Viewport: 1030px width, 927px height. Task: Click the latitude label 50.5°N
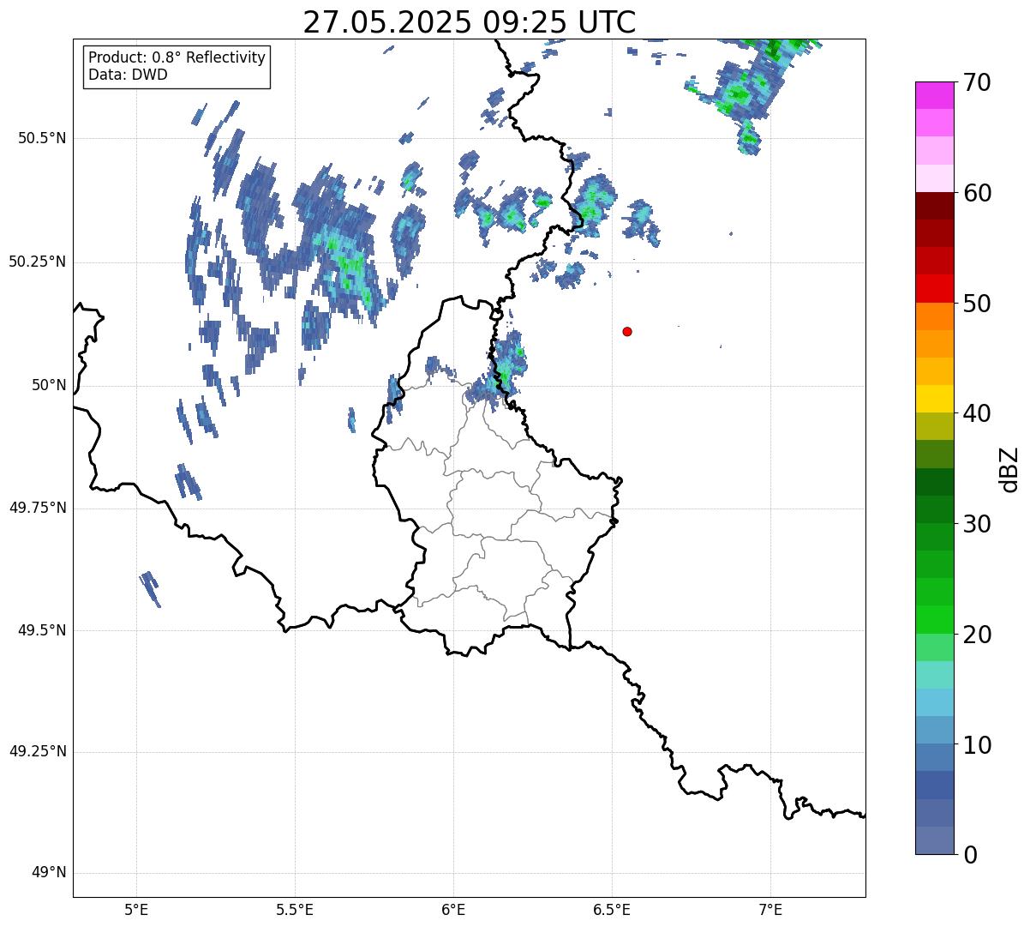[x=42, y=138]
